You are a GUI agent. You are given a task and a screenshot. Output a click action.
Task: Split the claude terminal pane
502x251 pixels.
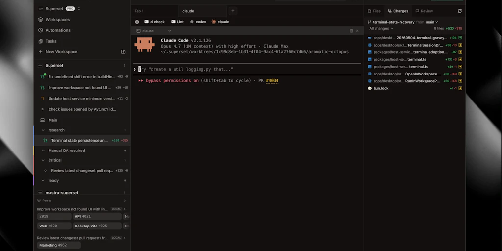pyautogui.click(x=351, y=31)
